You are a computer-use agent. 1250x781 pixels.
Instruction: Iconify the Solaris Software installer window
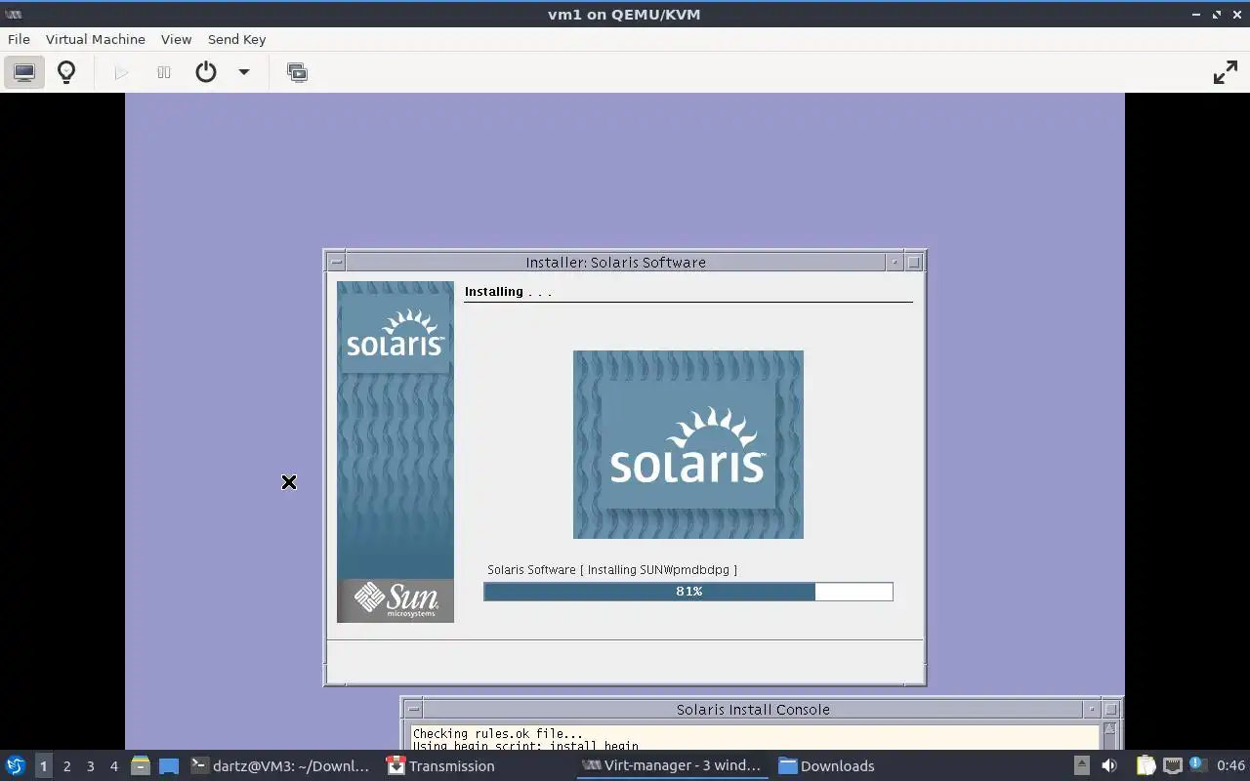pyautogui.click(x=896, y=262)
